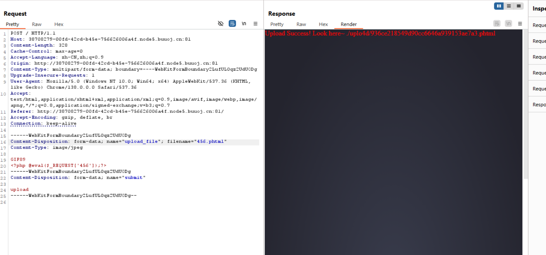The height and width of the screenshot is (255, 546).
Task: Select the top-bottom split layout icon
Action: tap(509, 6)
